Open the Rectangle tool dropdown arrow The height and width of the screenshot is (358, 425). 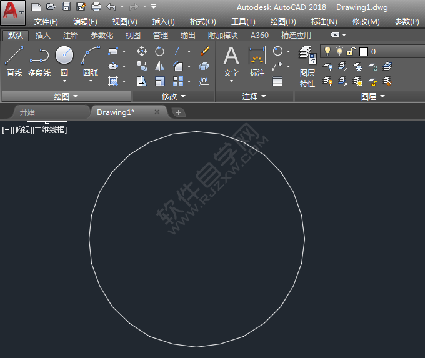pos(124,51)
